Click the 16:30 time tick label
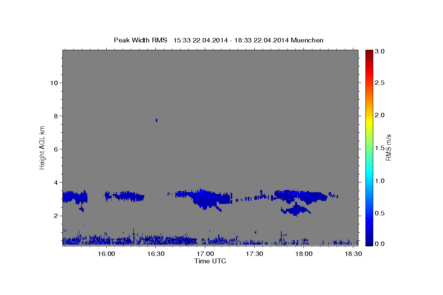This screenshot has height=295, width=443. point(156,254)
